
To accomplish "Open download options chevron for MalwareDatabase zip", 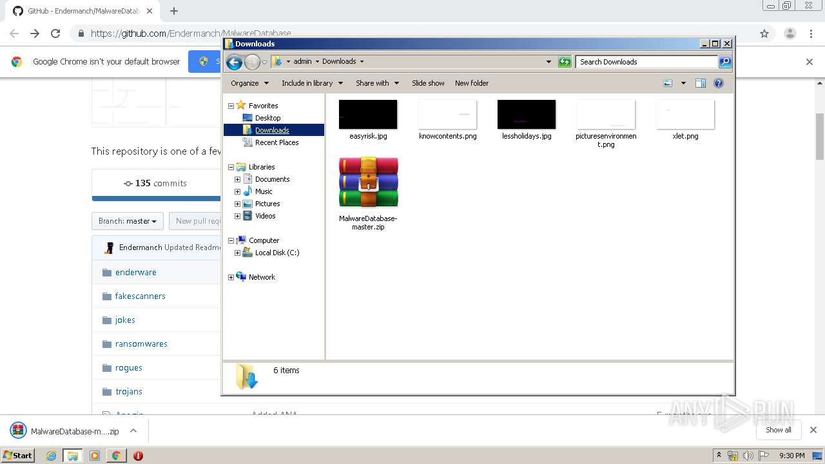I will [x=133, y=430].
